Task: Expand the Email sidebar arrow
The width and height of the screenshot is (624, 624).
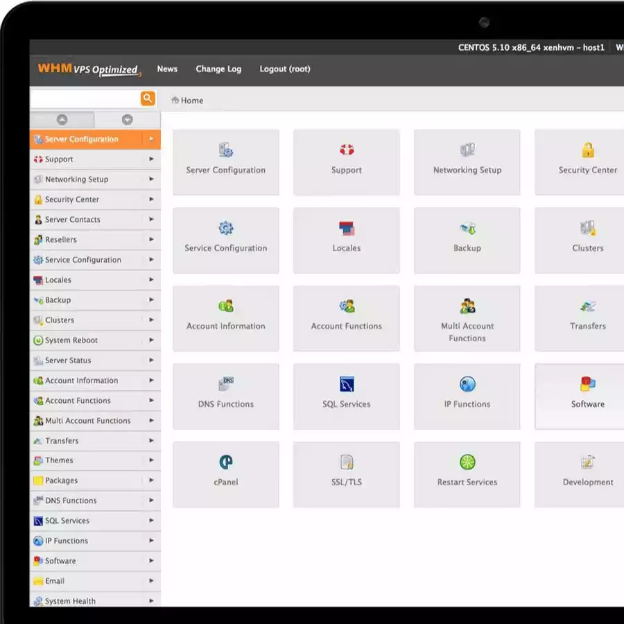Action: tap(151, 580)
